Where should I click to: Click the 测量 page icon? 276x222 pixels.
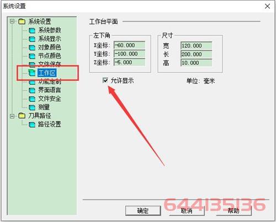click(32, 107)
